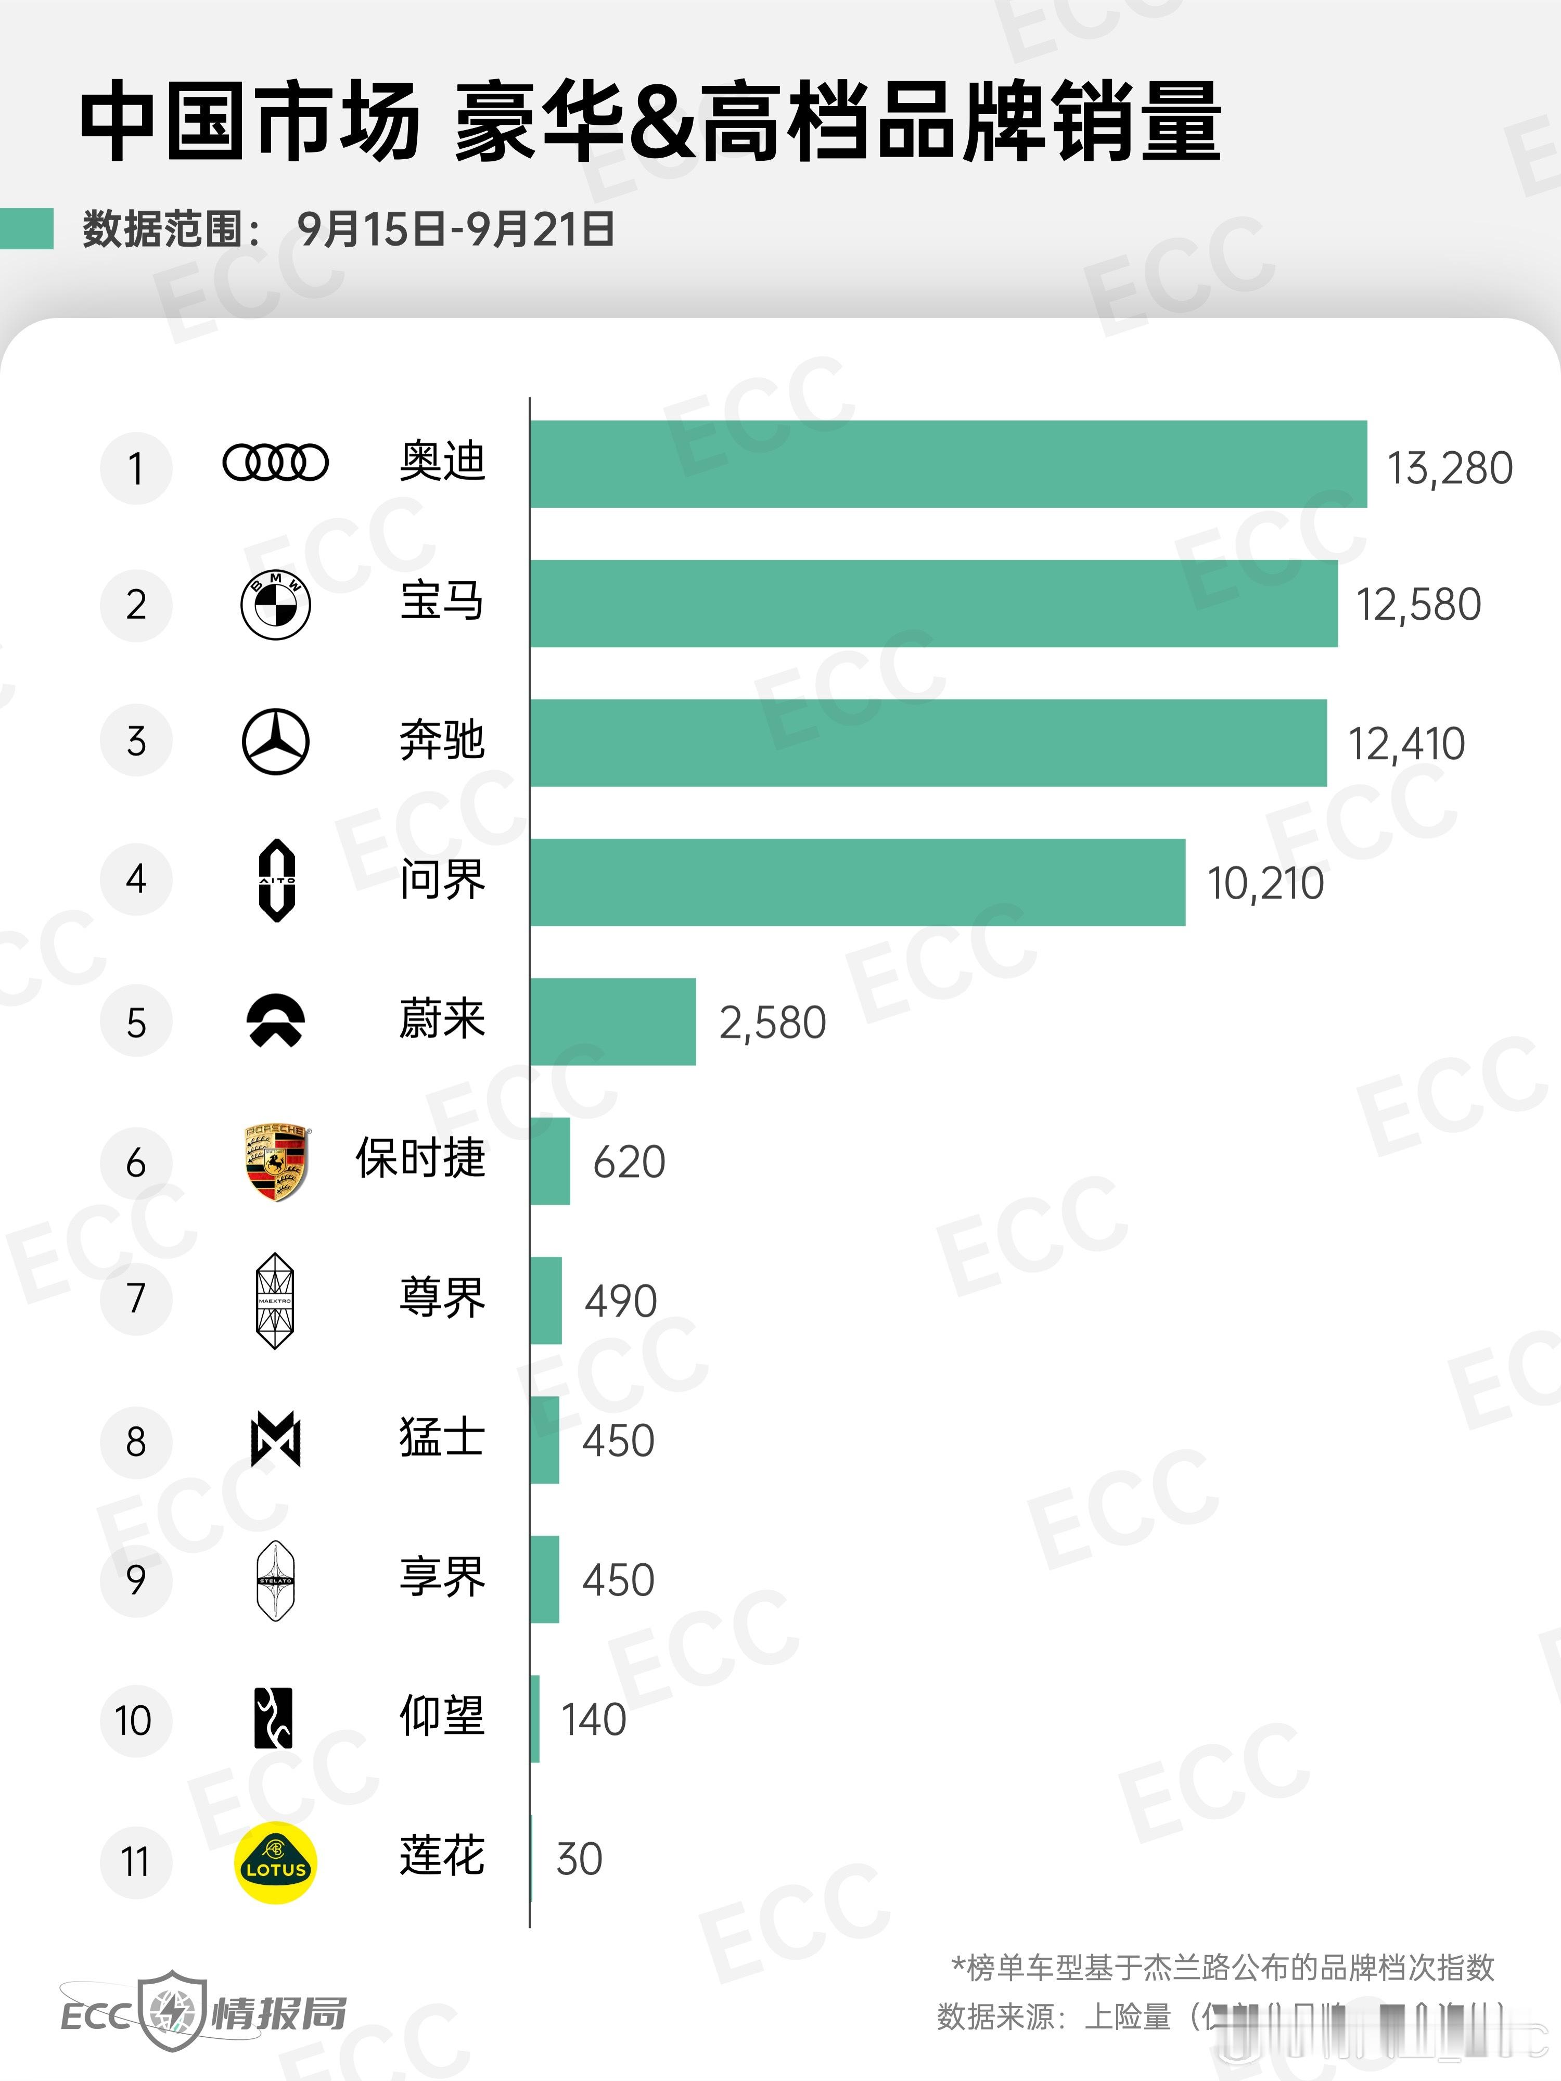Click the 蔚来 2,580 bar
This screenshot has width=1561, height=2081.
point(612,1022)
